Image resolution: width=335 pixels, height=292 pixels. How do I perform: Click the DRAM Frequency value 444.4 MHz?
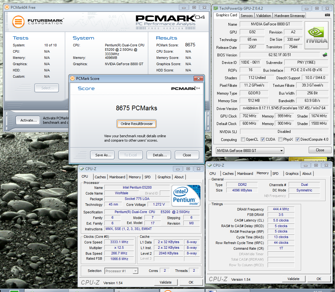(281, 209)
